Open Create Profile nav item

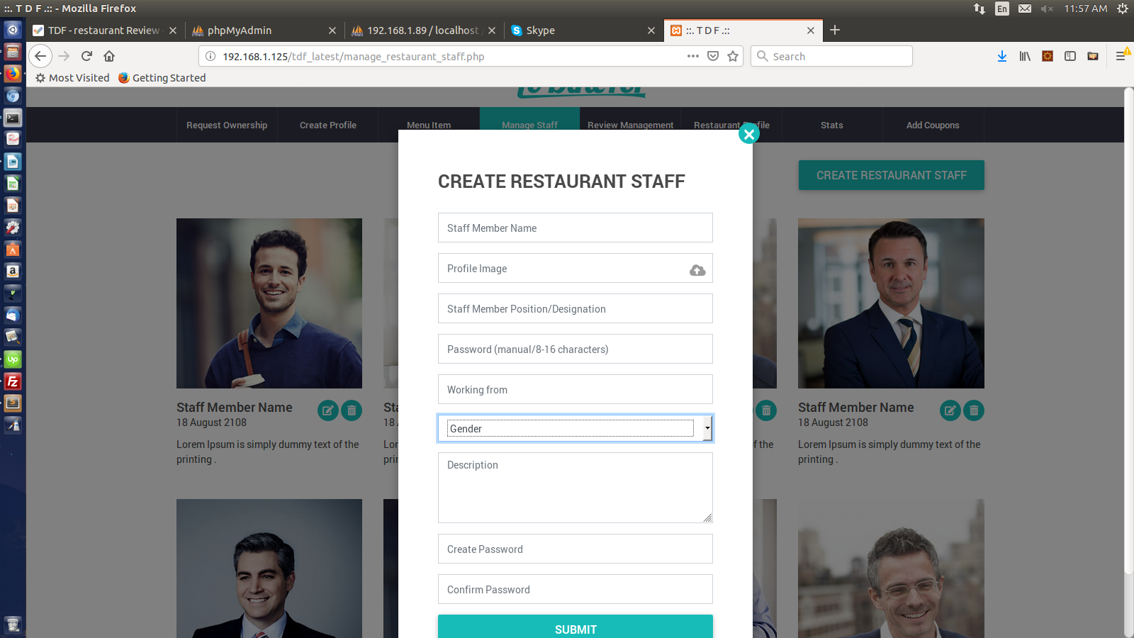point(328,125)
